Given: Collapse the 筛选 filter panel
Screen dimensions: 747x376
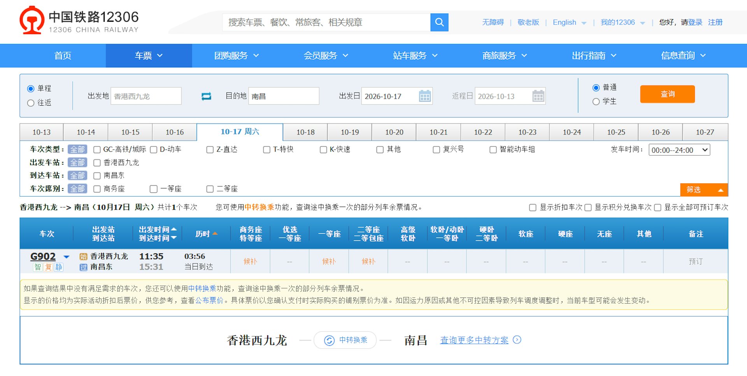Looking at the screenshot, I should coord(704,190).
